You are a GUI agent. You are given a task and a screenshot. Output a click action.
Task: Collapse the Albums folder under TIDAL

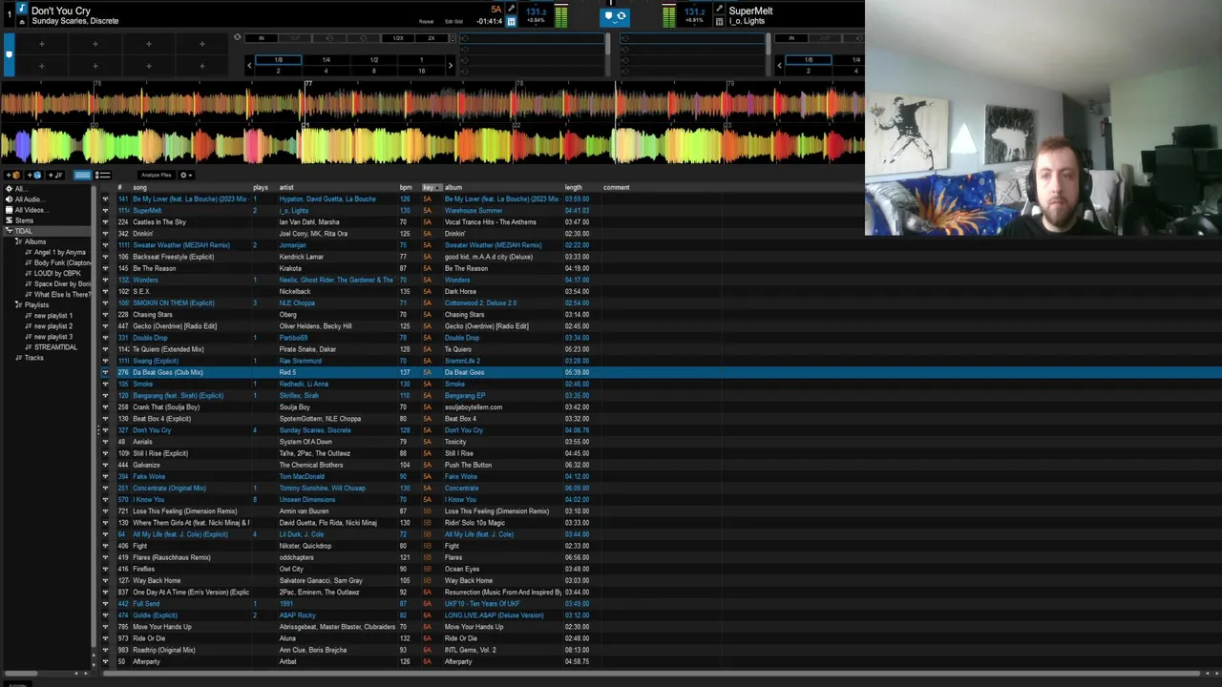click(x=18, y=241)
